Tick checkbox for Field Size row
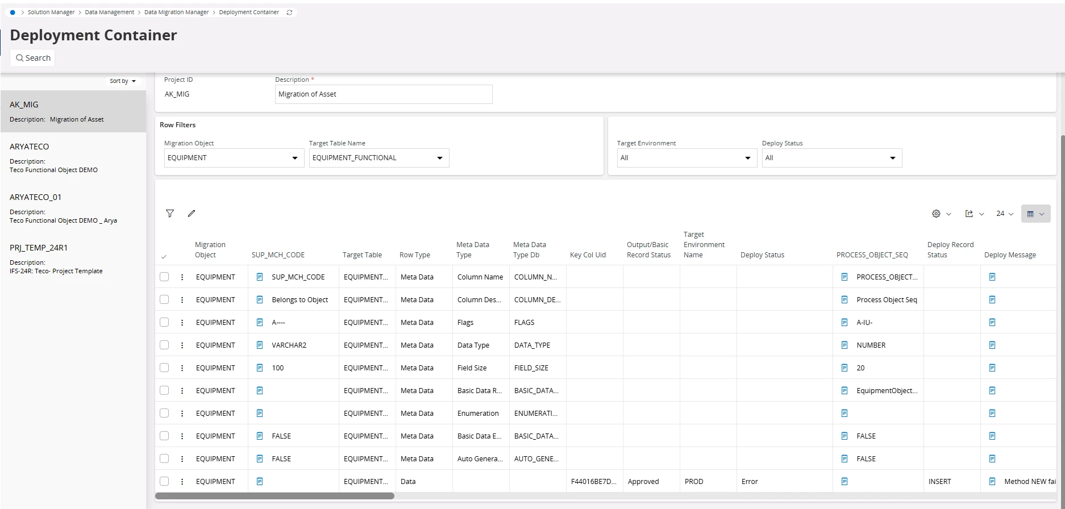 click(x=164, y=368)
